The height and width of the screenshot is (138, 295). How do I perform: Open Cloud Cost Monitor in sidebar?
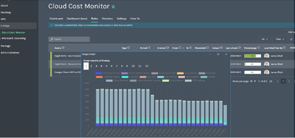tap(13, 32)
